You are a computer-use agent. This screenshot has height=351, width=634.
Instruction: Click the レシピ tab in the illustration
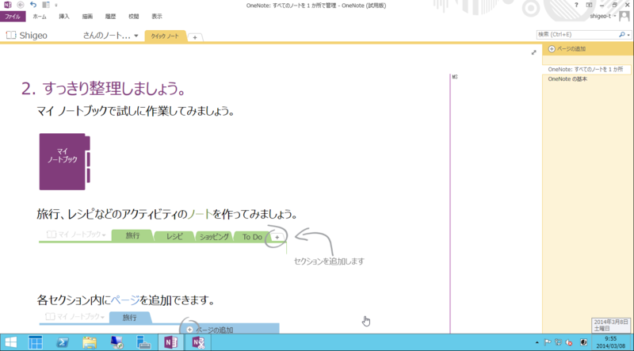174,237
